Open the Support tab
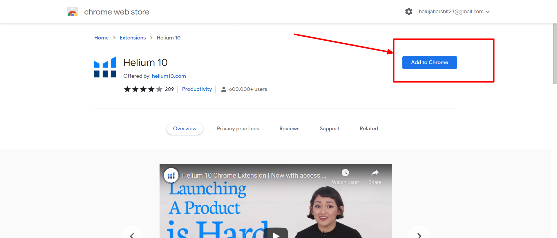The image size is (557, 238). coord(329,129)
